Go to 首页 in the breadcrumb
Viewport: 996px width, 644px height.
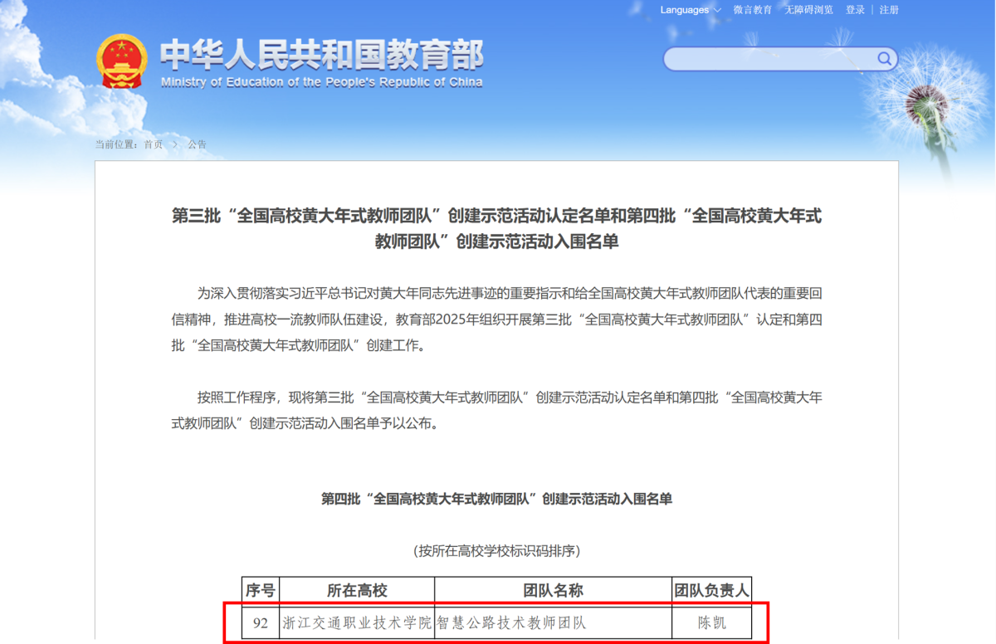coord(154,144)
